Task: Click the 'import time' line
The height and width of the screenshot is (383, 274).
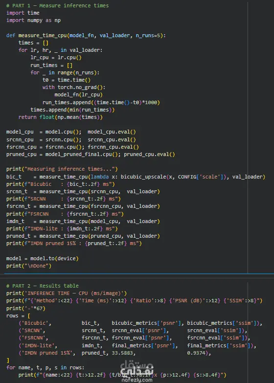Action: [x=23, y=13]
